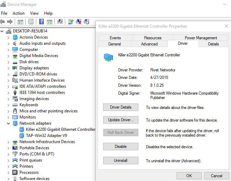Open the Properties sheet toolbar icon
231x181 pixels.
coord(31,22)
